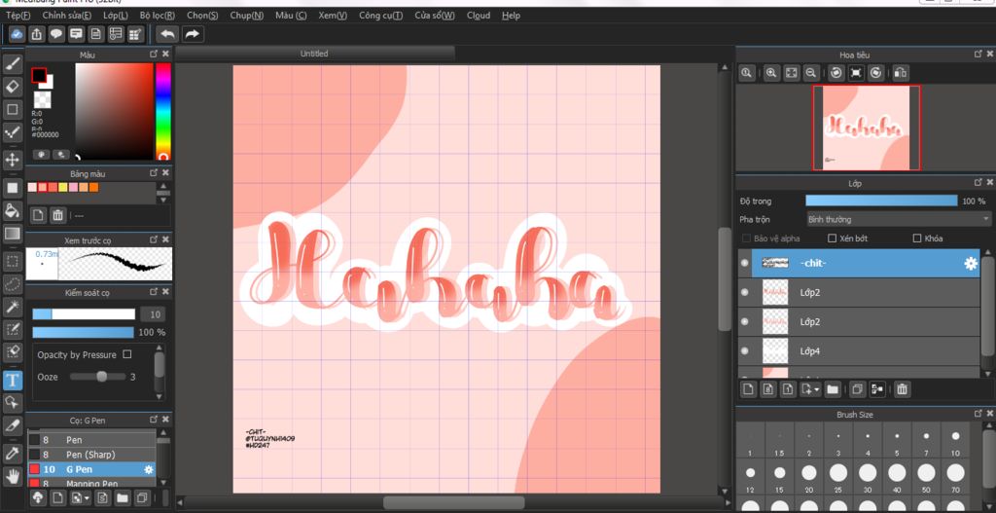996x513 pixels.
Task: Select the Brush tool in left toolbar
Action: pyautogui.click(x=12, y=63)
